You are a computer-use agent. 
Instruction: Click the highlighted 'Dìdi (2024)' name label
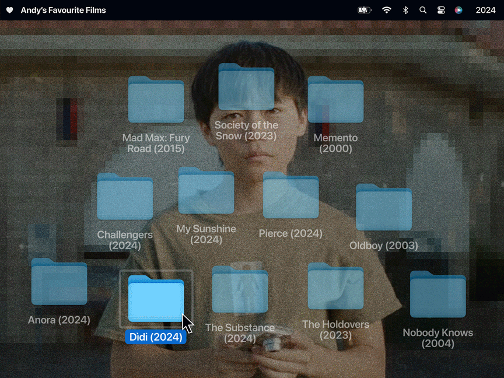tap(156, 337)
